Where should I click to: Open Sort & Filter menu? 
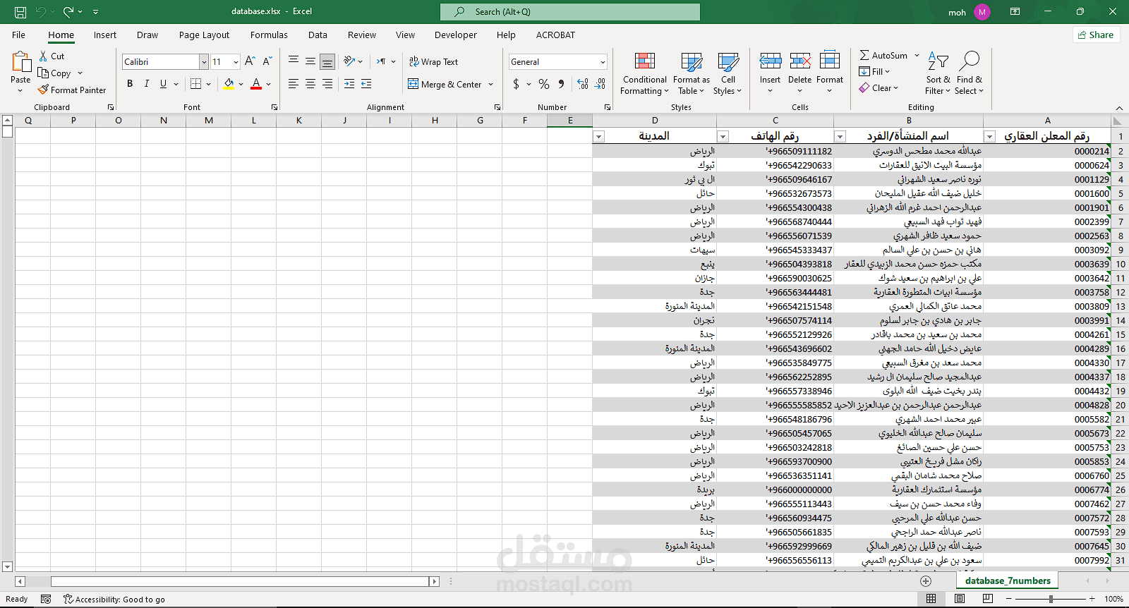pyautogui.click(x=938, y=73)
